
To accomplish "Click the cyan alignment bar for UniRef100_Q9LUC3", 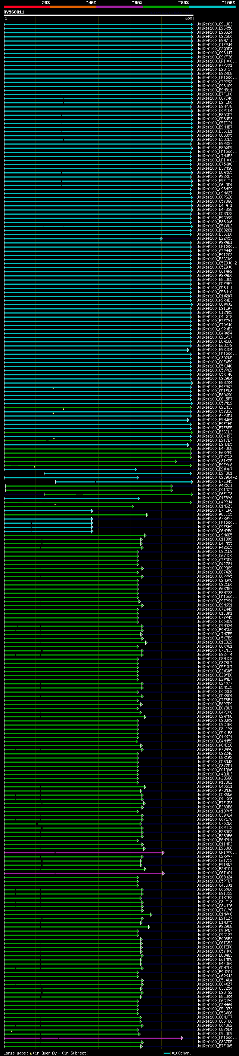I will click(x=99, y=24).
